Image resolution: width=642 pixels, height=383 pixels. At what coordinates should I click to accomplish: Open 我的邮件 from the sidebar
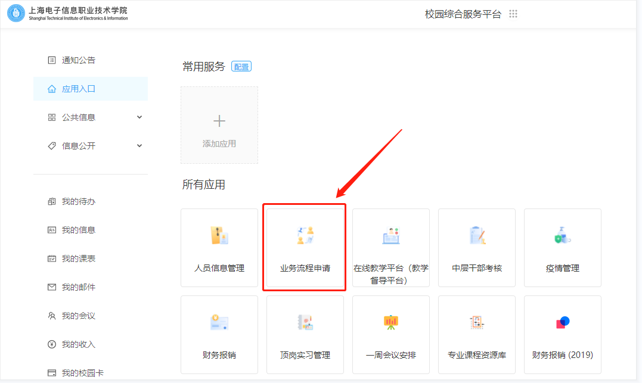pos(78,287)
